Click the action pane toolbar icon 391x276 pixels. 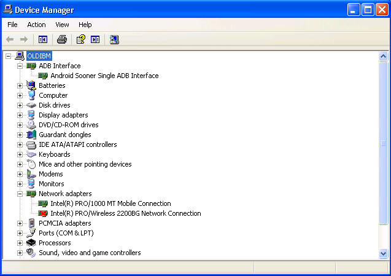tap(95, 39)
